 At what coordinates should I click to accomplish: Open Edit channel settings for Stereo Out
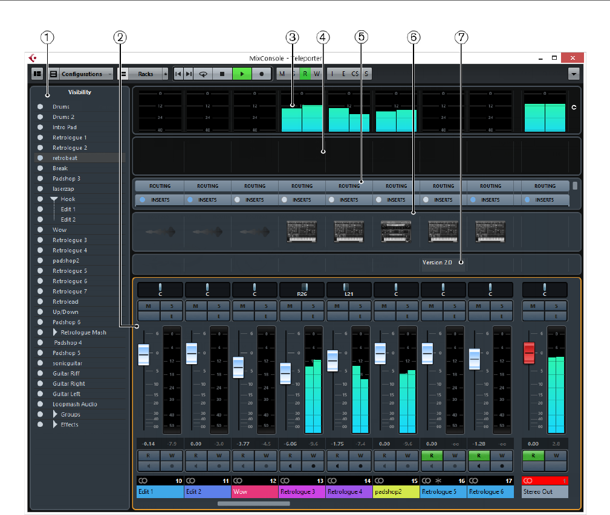556,316
